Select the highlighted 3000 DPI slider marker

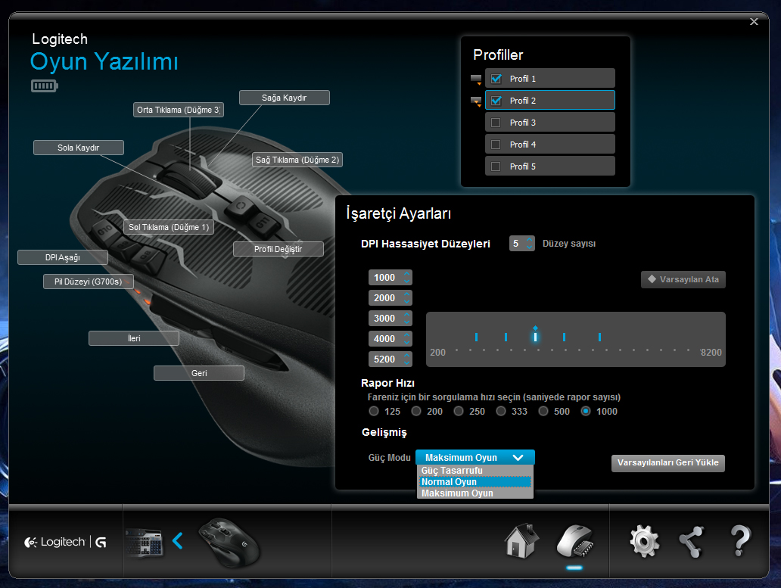[x=535, y=336]
